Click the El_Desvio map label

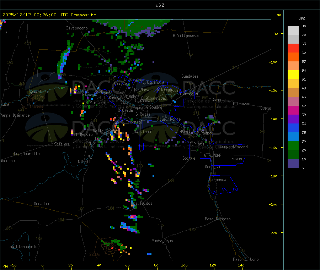coord(83,134)
